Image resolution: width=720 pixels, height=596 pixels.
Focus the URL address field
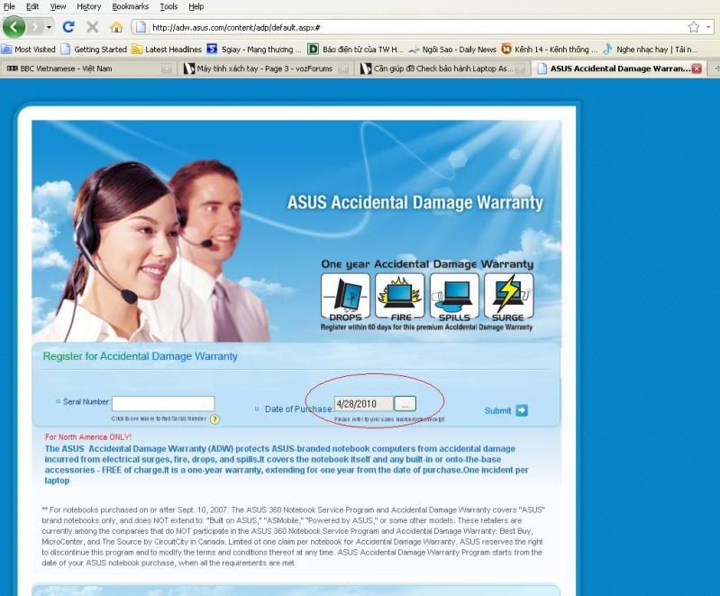coord(415,28)
